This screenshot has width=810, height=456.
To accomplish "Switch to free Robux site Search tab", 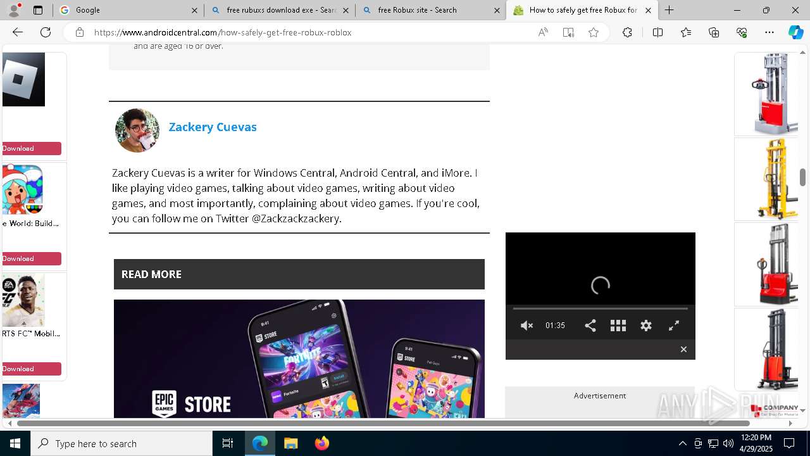I will tap(430, 10).
